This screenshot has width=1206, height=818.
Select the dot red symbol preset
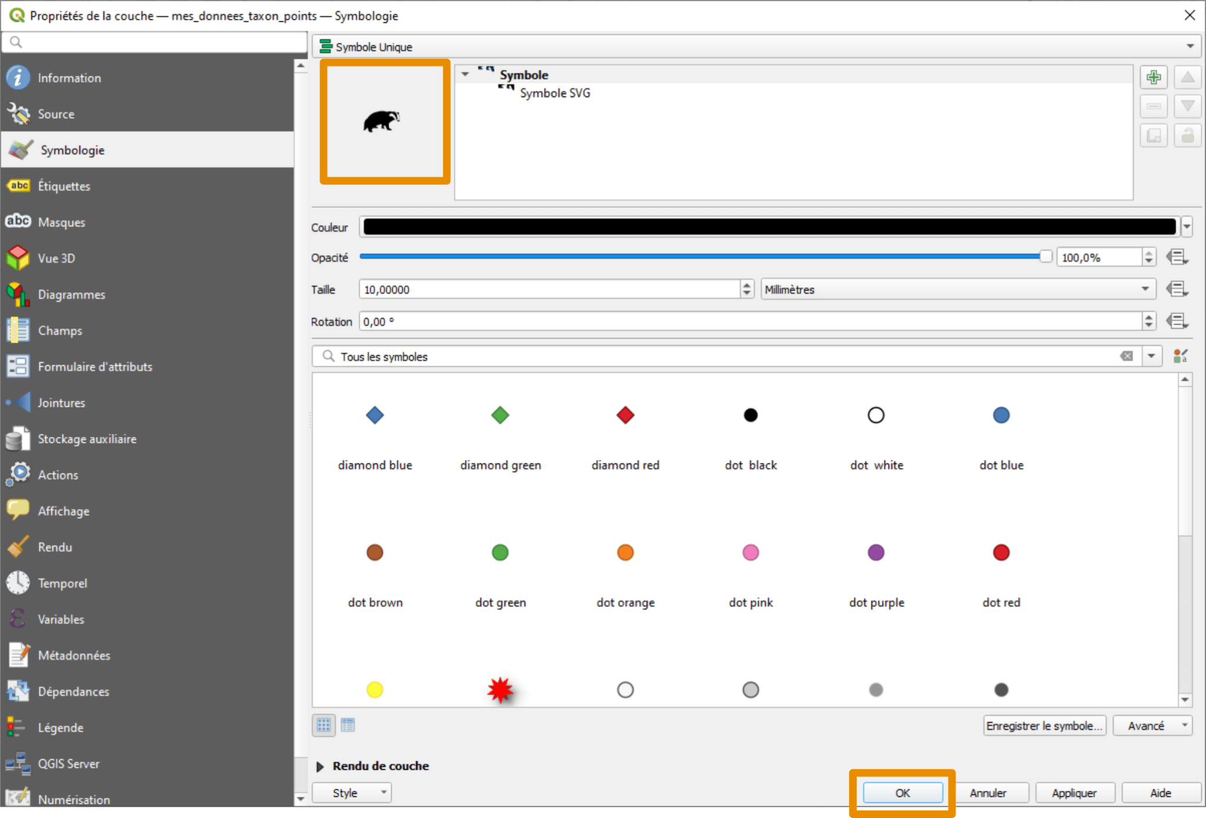click(x=1000, y=552)
